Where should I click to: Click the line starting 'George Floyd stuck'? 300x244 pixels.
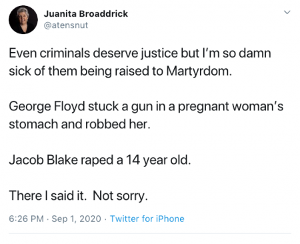click(146, 106)
